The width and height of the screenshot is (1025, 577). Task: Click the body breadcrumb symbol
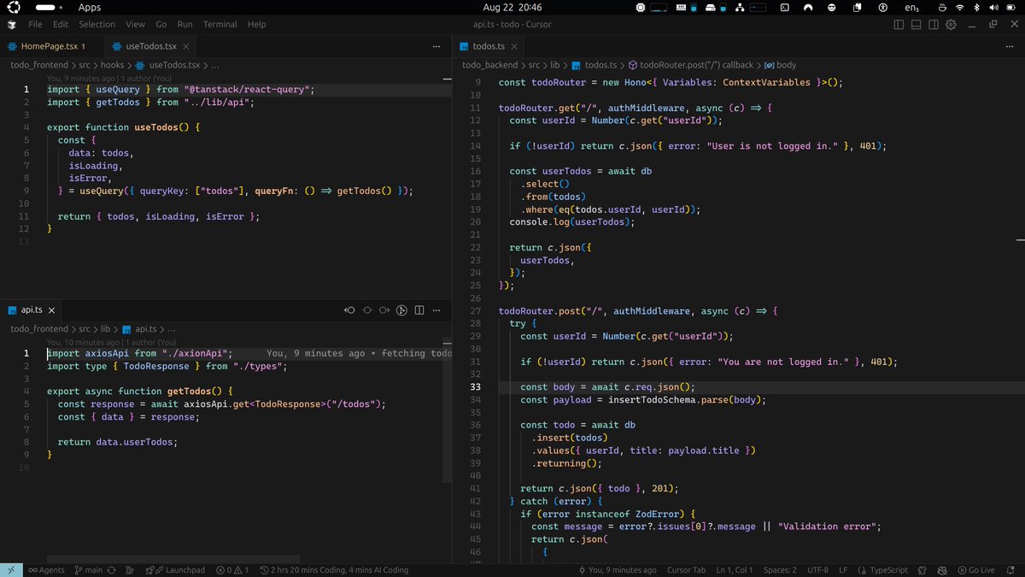[780, 65]
